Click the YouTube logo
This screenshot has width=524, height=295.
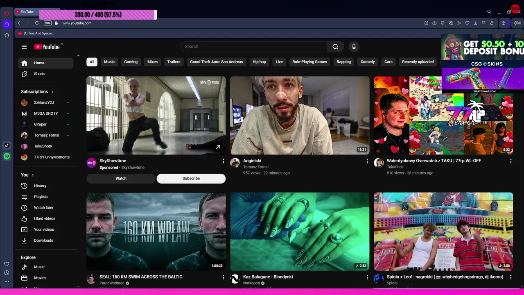click(x=47, y=47)
